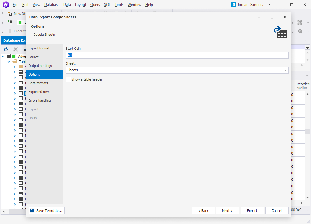Open the File menu
Screen dimensions: 311x224
[16, 5]
